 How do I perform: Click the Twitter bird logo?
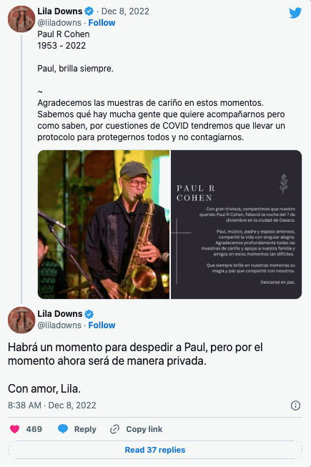295,13
